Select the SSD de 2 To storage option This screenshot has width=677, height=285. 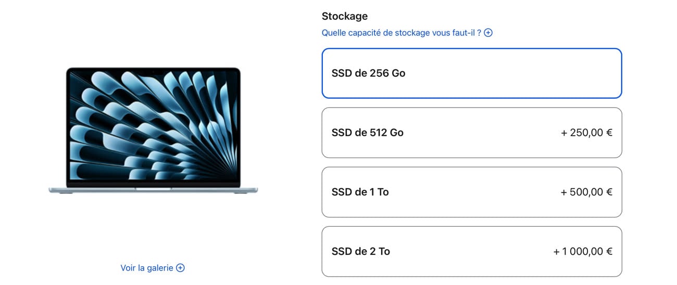pos(471,251)
